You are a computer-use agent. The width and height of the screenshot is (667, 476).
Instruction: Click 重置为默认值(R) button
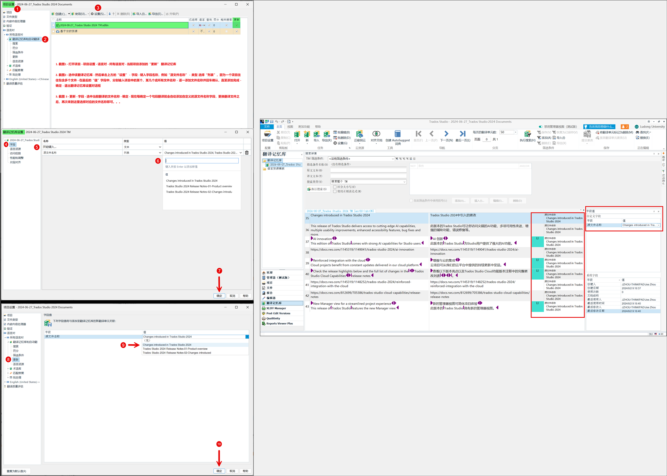17,471
